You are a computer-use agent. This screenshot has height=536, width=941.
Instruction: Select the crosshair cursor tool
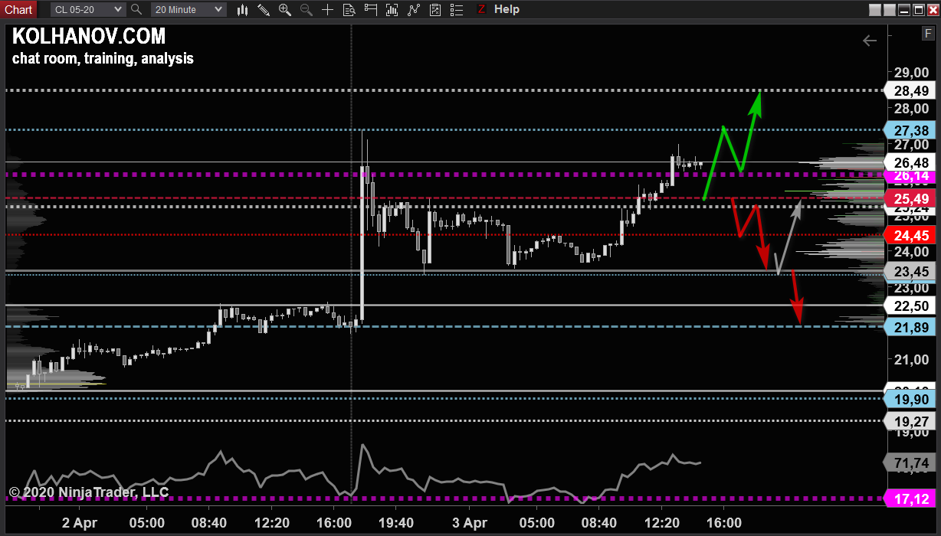coord(327,9)
